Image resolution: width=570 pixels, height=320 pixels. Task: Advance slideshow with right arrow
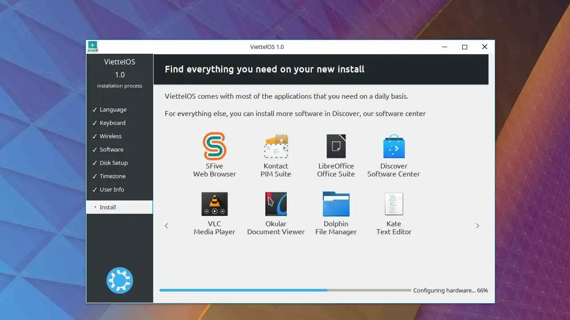477,226
